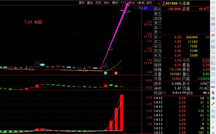Click the 总量 value 151587

click(175, 74)
